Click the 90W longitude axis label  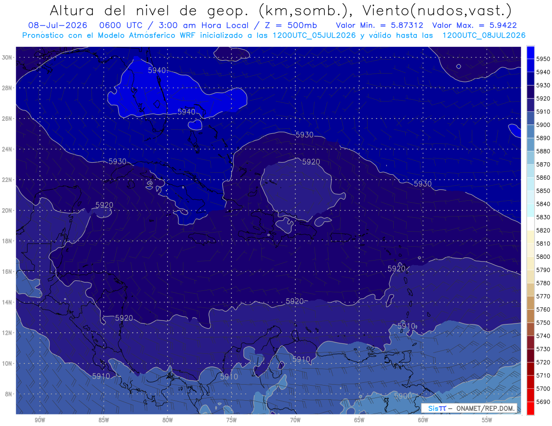pos(40,420)
